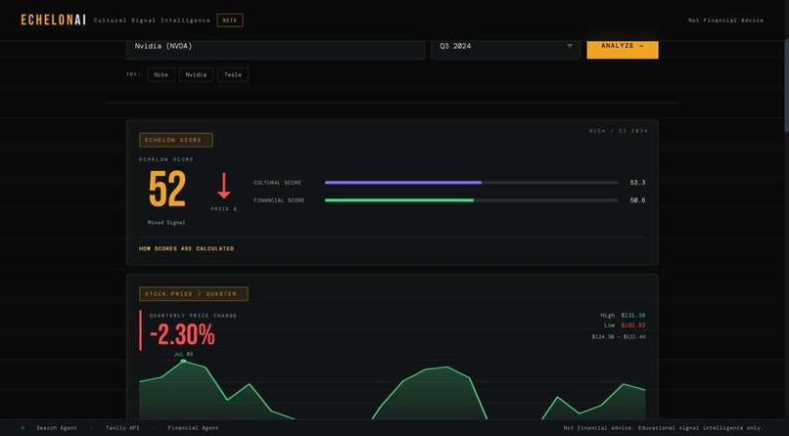Click the ECHELONAI logo

click(x=53, y=21)
